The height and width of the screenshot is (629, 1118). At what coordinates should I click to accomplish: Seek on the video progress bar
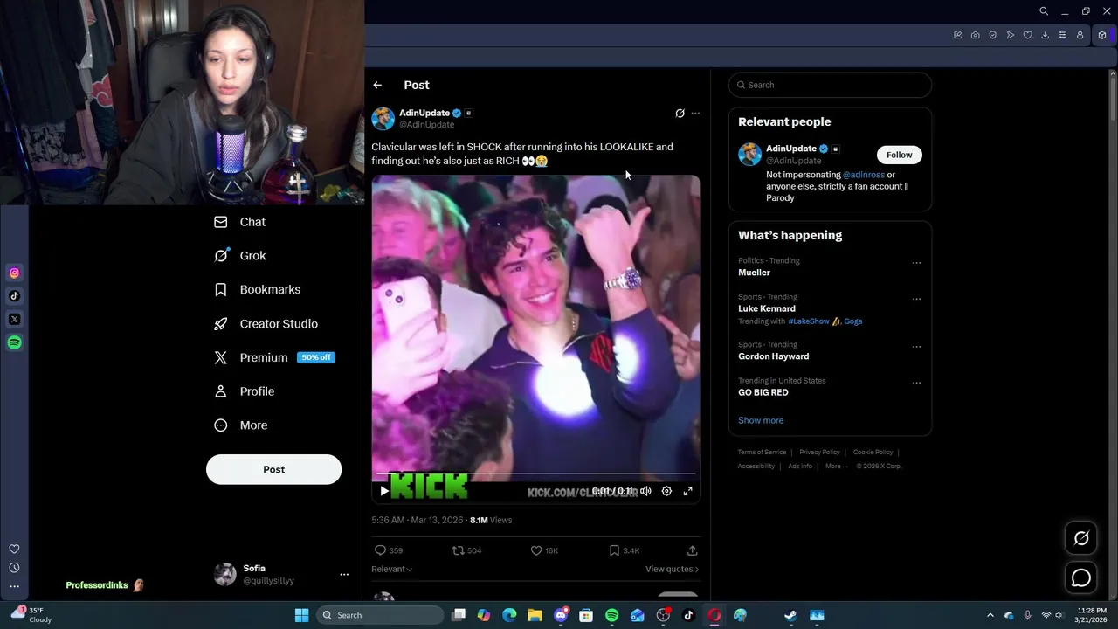click(x=535, y=475)
